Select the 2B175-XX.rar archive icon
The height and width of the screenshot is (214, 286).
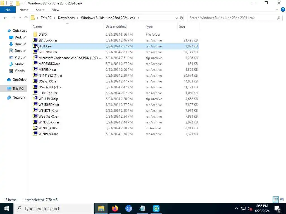tap(35, 40)
